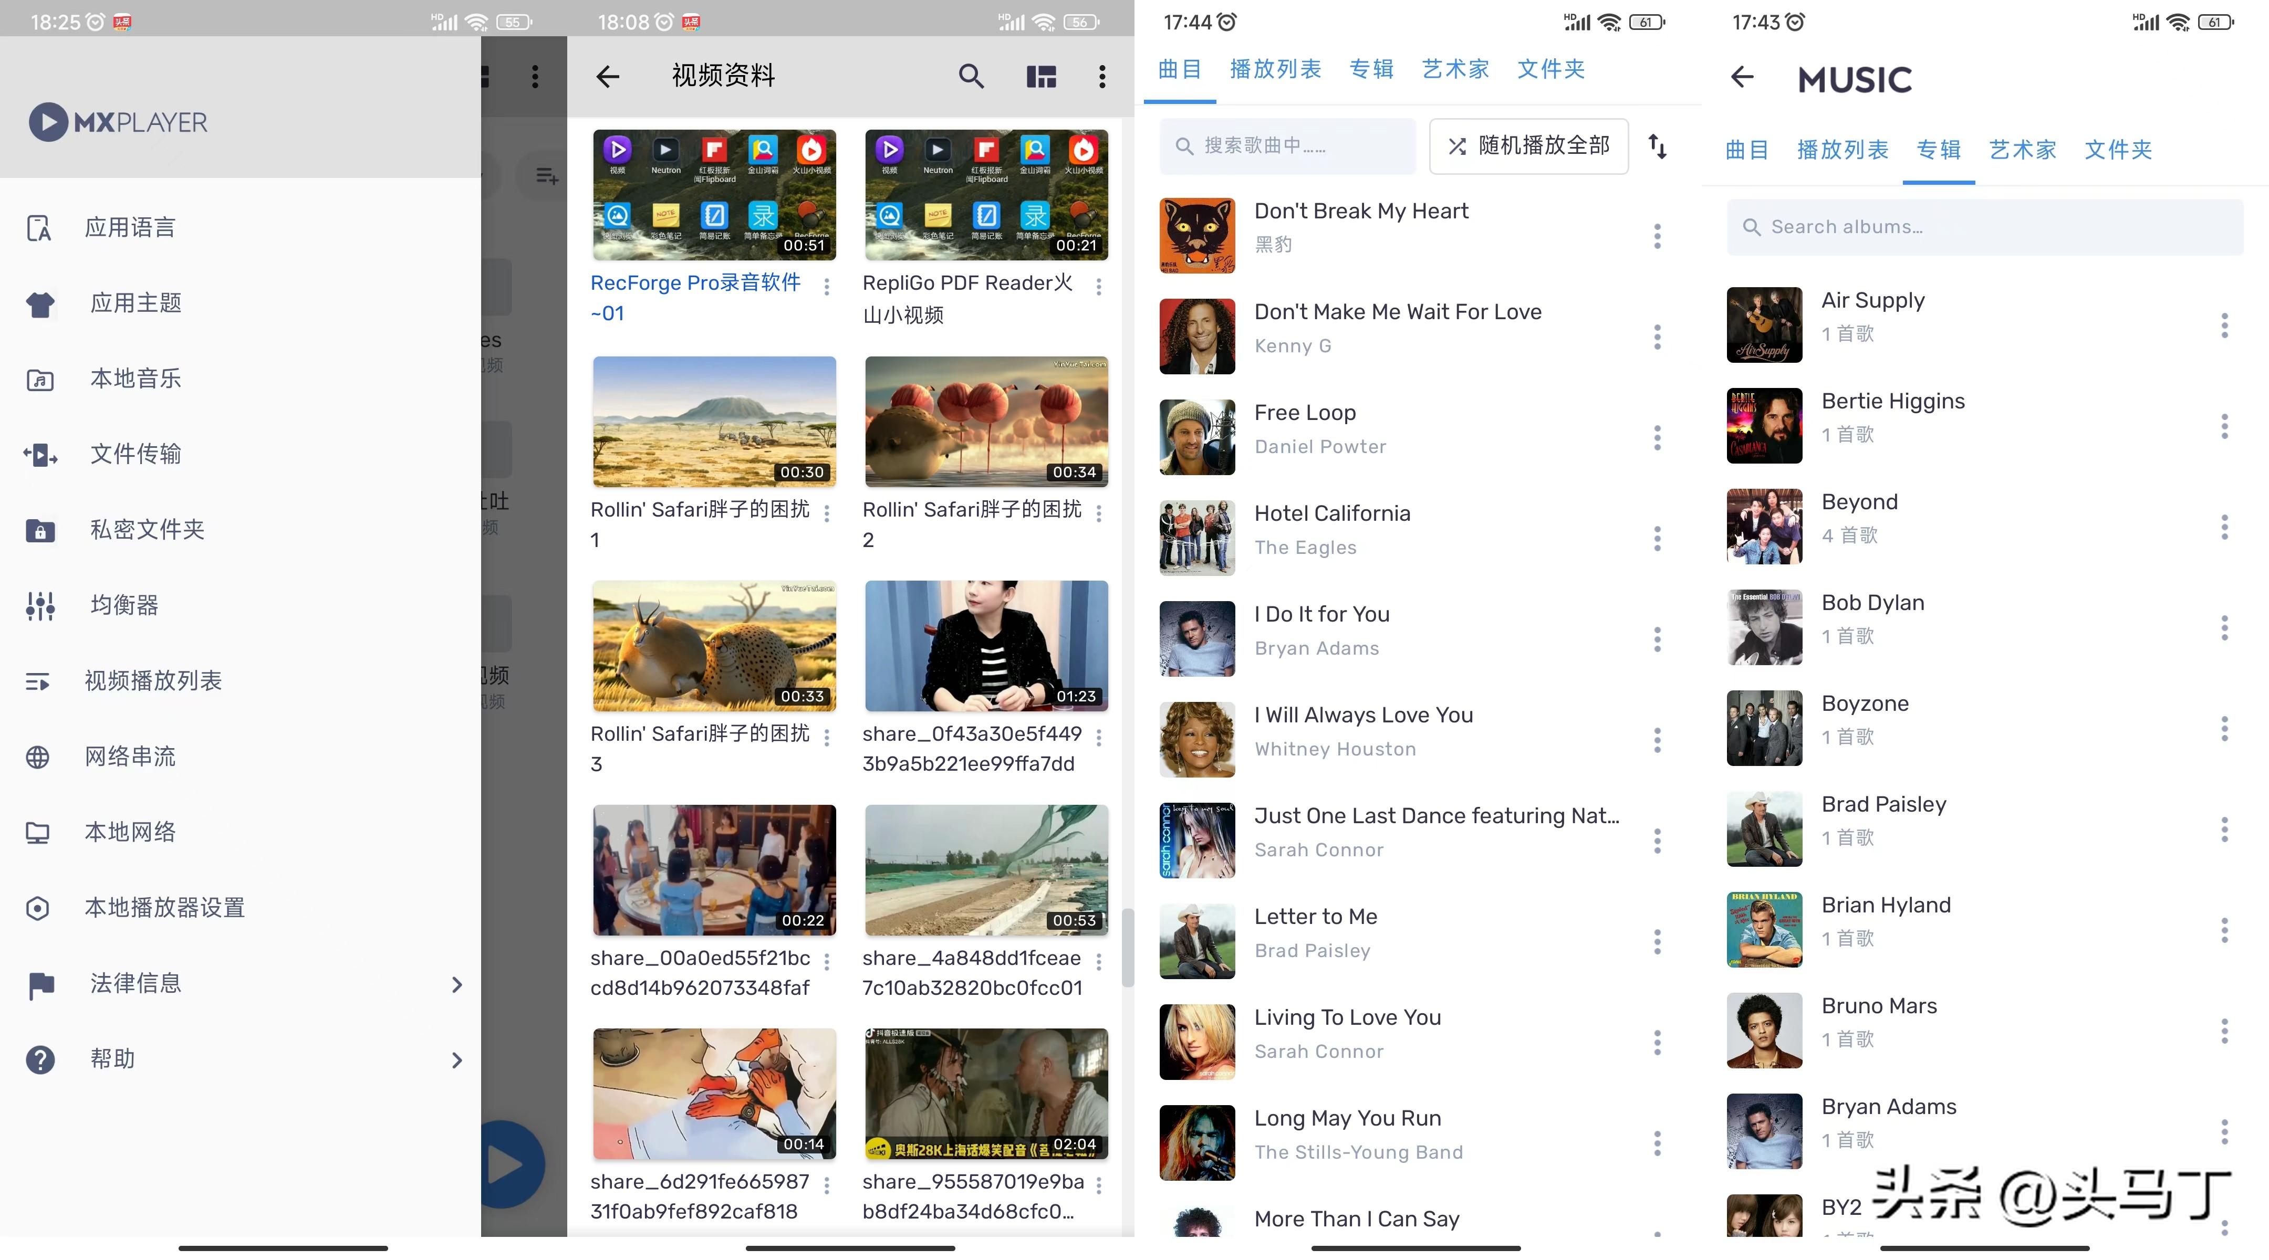Open menu for Bruno Mars album

[2224, 1031]
